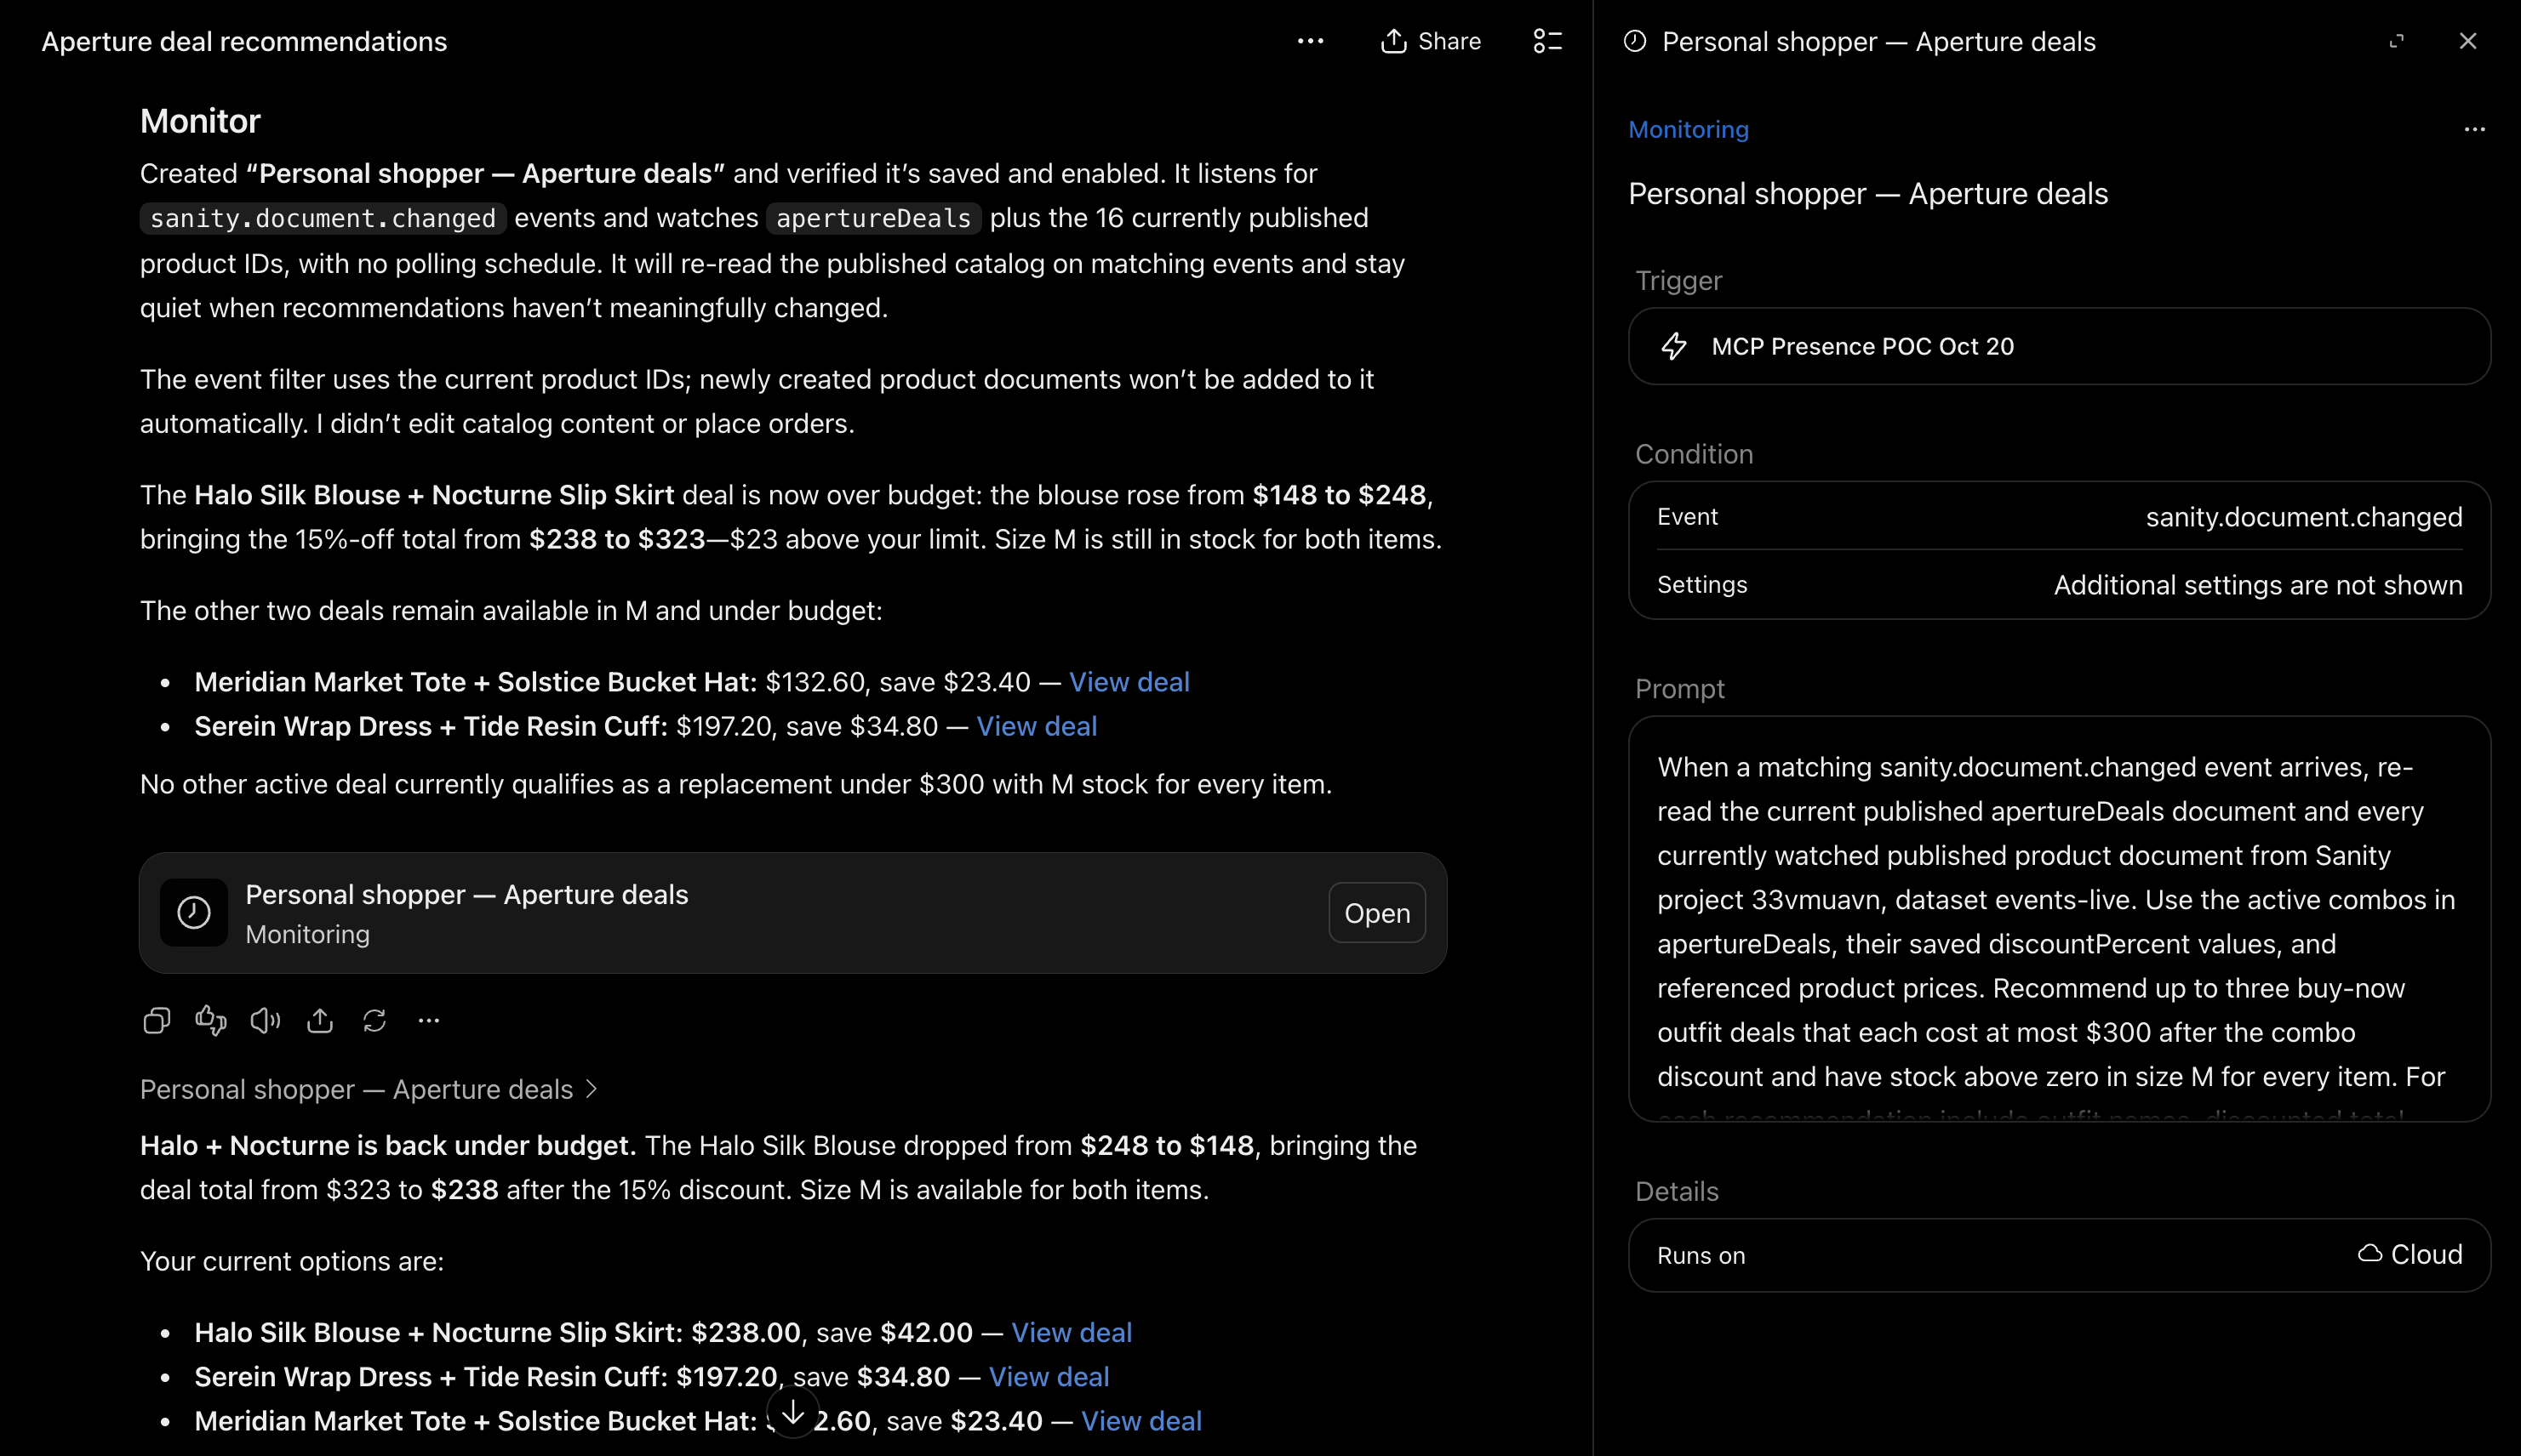Click the 'Monitor' heading
Image resolution: width=2521 pixels, height=1456 pixels.
click(x=200, y=121)
